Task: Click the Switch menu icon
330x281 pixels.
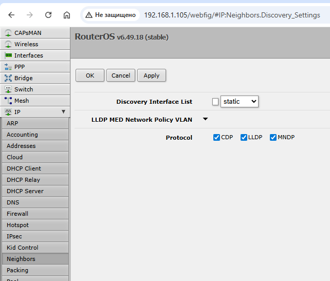Action: point(8,89)
